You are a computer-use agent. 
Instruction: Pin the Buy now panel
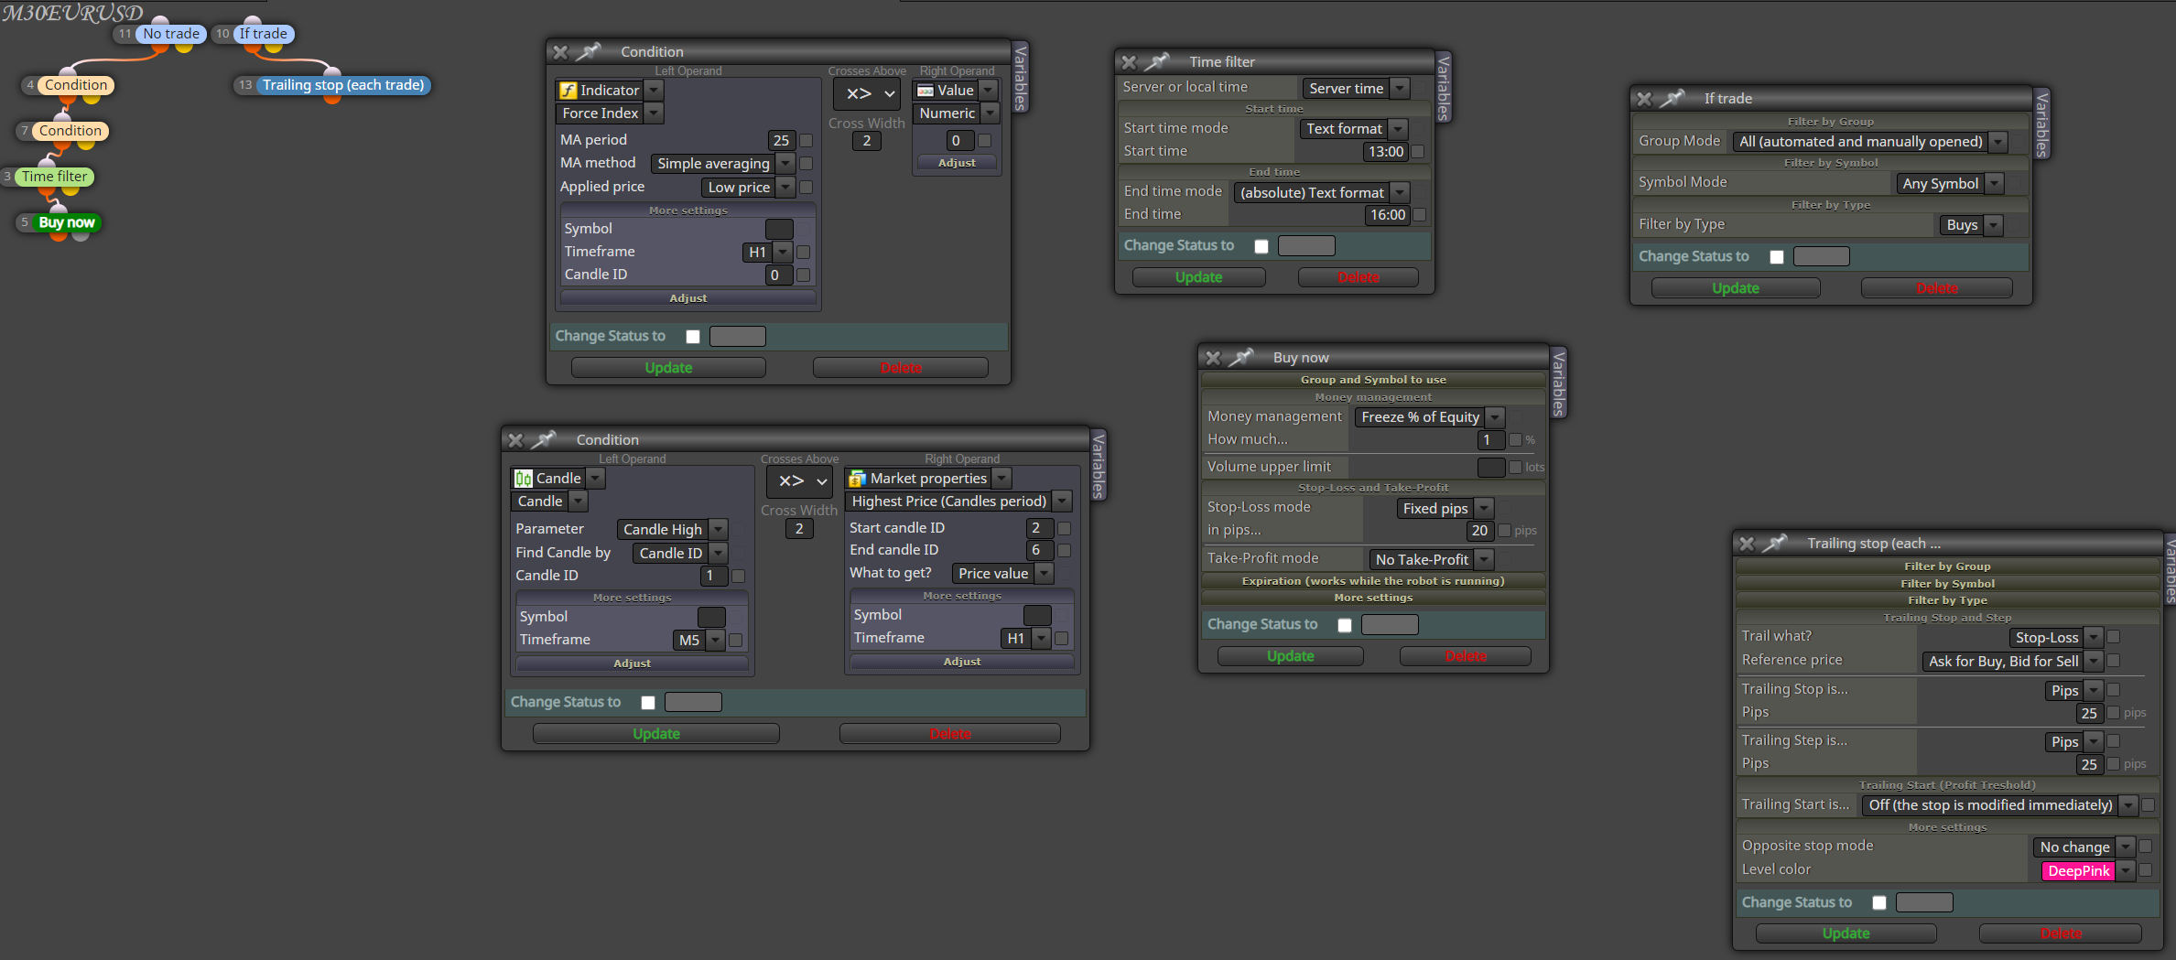pos(1241,358)
